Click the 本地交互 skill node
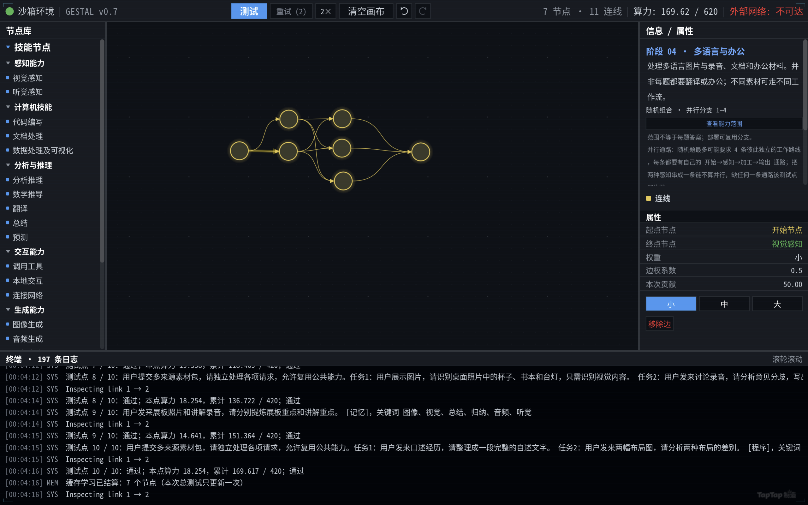The image size is (808, 505). (x=27, y=281)
